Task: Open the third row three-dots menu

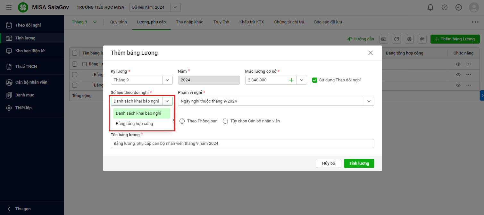Action: pos(469,85)
